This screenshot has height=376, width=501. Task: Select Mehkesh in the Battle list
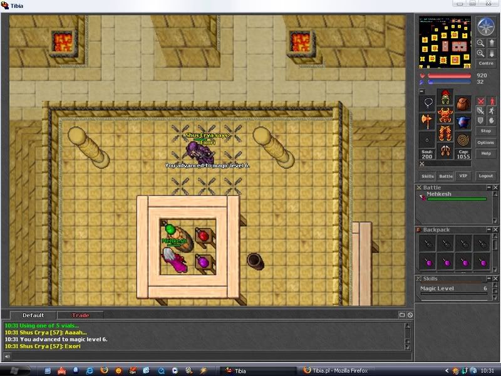click(453, 196)
